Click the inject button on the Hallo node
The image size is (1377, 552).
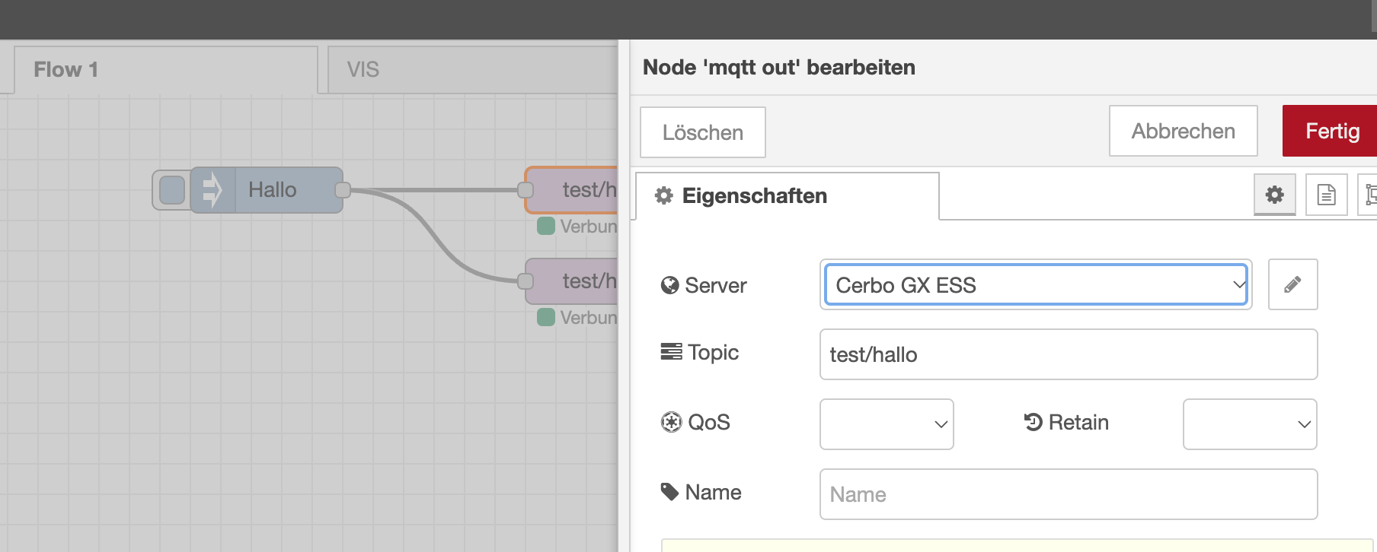(172, 190)
